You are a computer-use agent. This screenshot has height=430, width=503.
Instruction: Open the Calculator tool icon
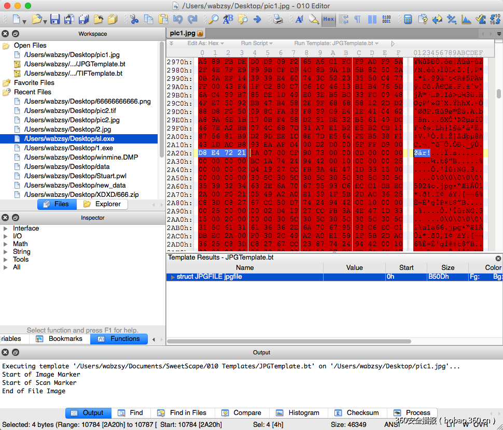pyautogui.click(x=408, y=20)
